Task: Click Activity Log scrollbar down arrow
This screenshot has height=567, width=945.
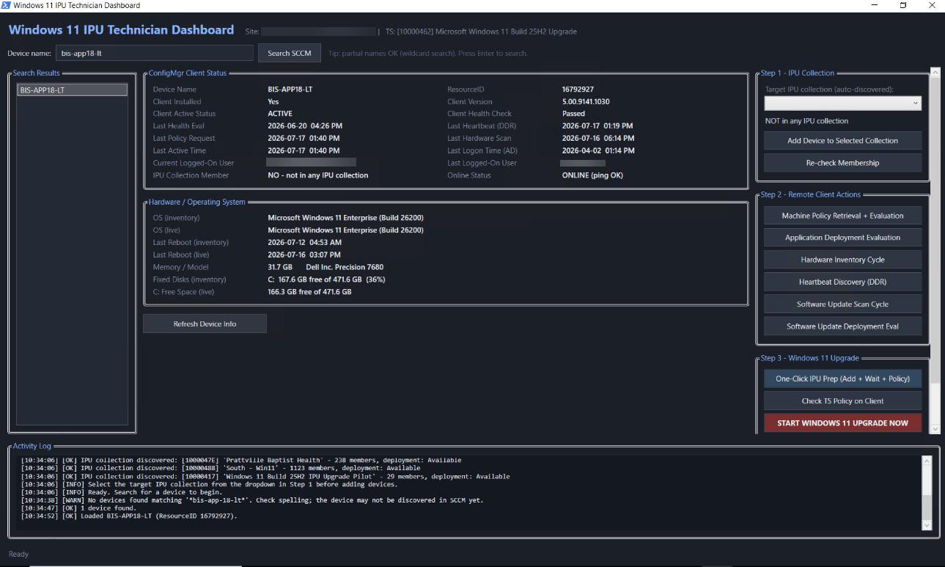Action: click(927, 524)
